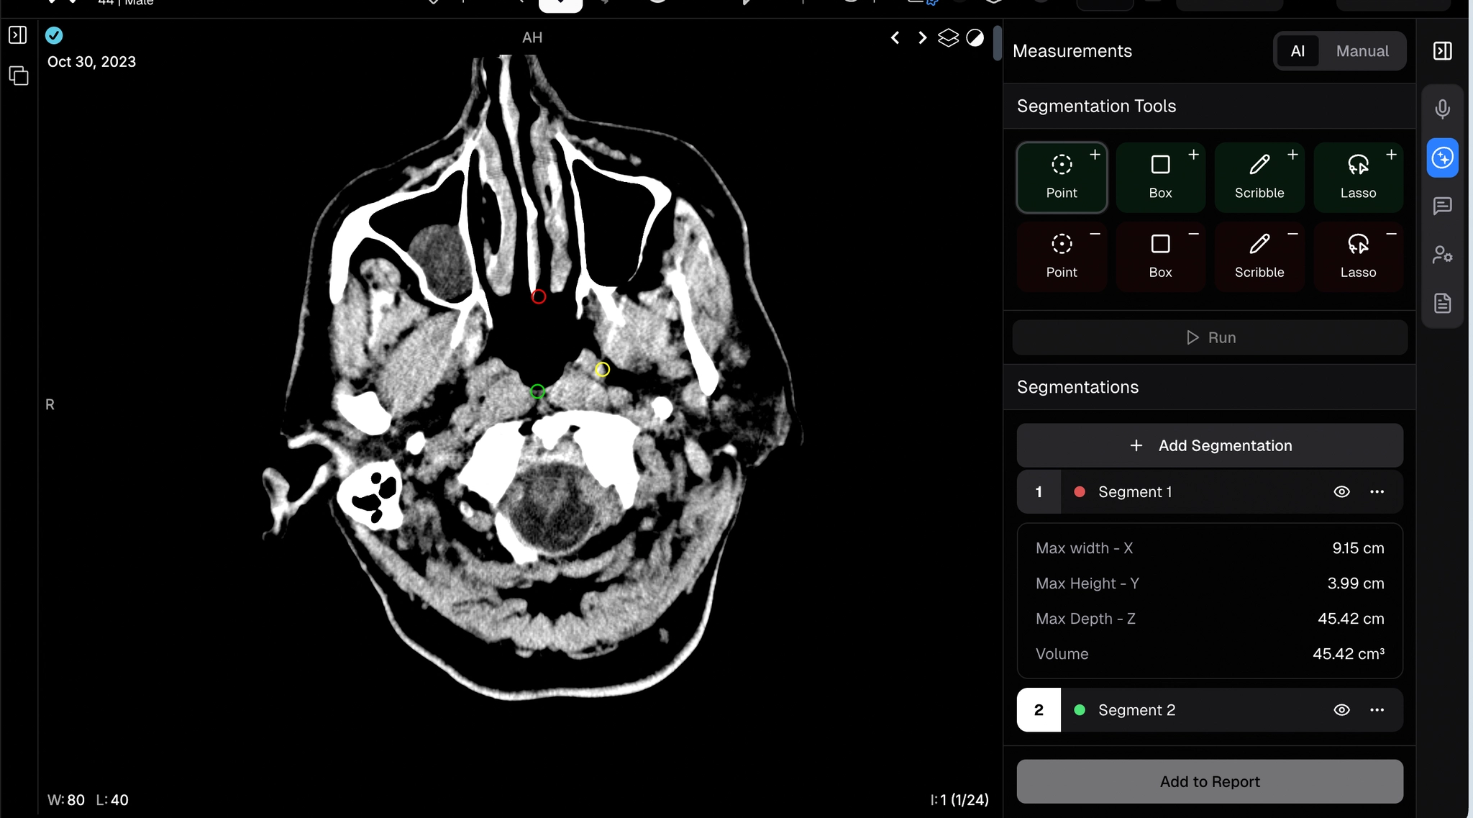Click the green point marker on scan

[537, 391]
